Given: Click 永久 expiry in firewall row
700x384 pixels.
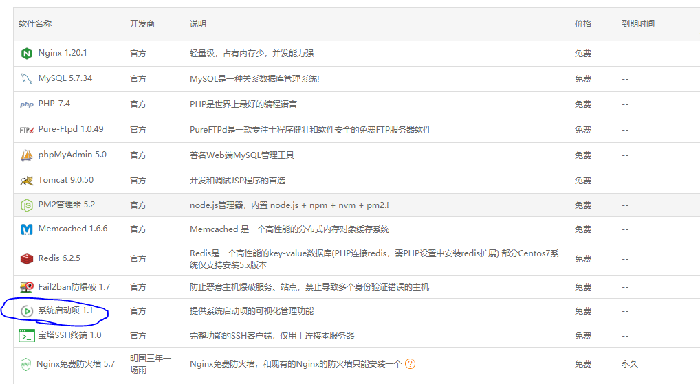Looking at the screenshot, I should pyautogui.click(x=629, y=364).
